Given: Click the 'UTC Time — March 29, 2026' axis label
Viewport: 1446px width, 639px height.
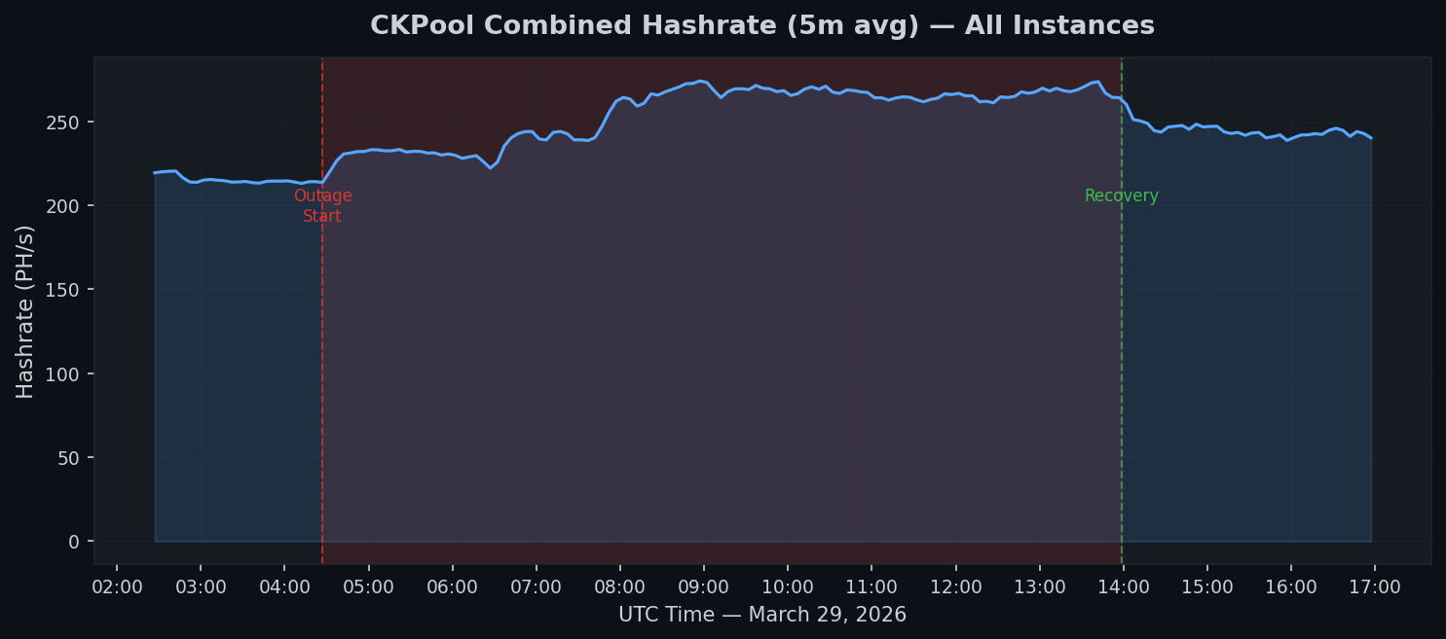Looking at the screenshot, I should pos(761,614).
